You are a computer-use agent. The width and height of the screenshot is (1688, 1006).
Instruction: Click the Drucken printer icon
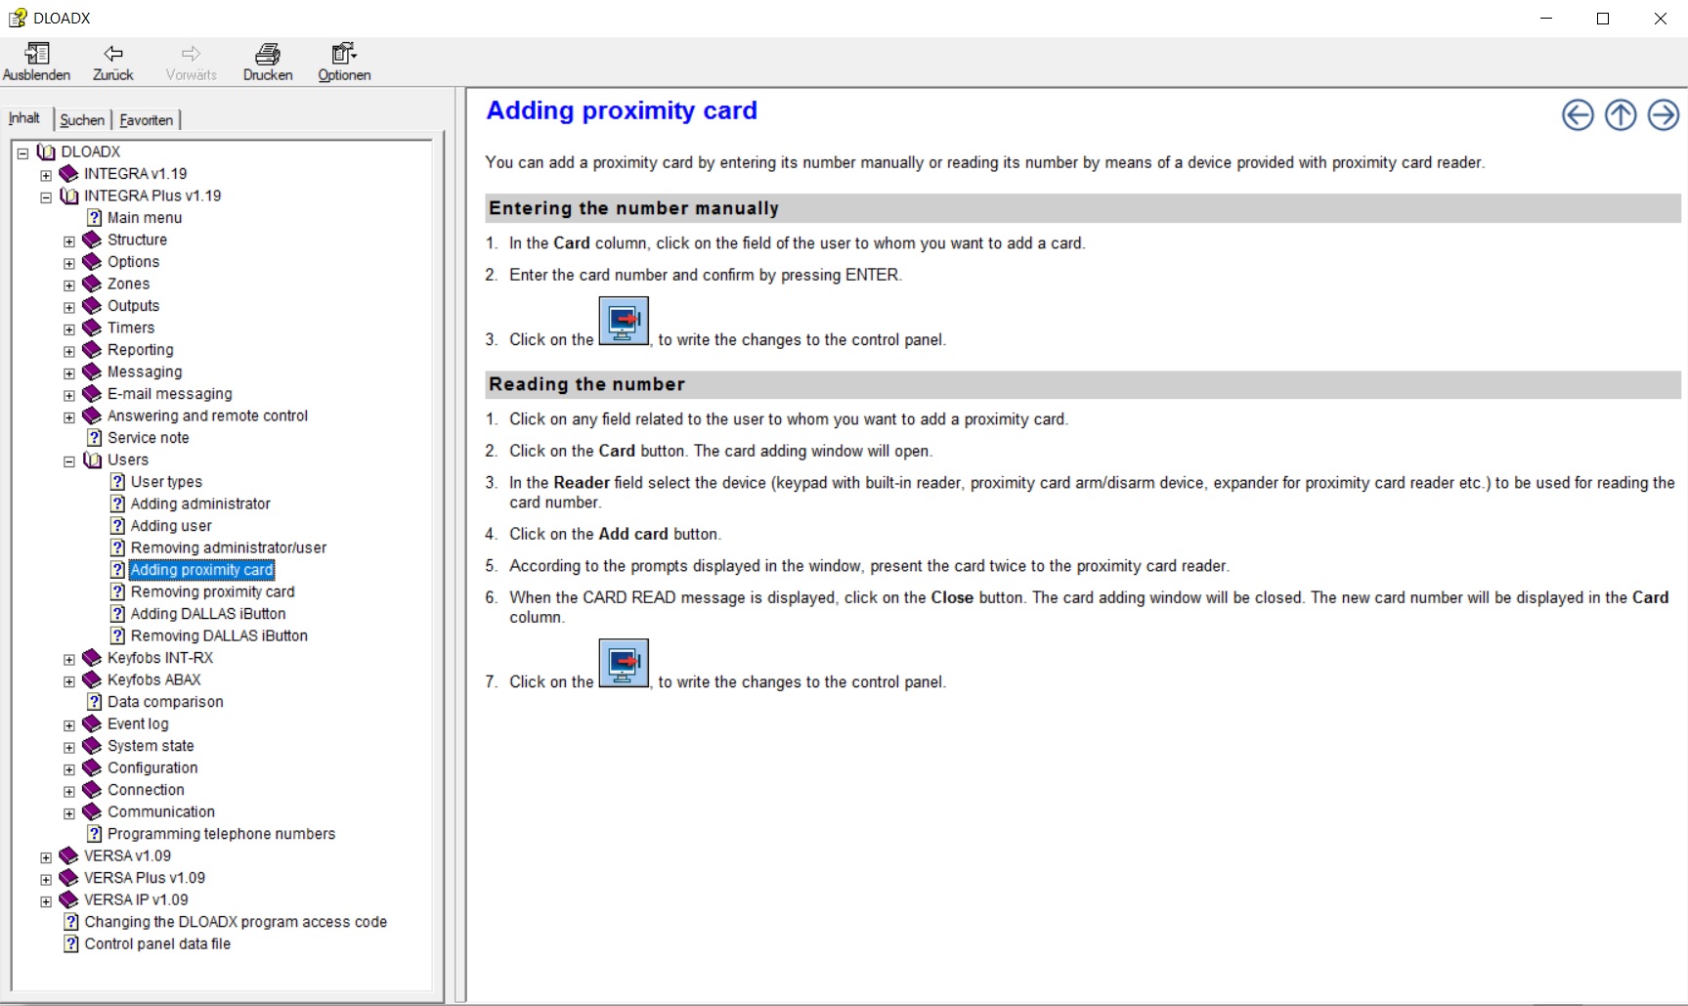(268, 54)
